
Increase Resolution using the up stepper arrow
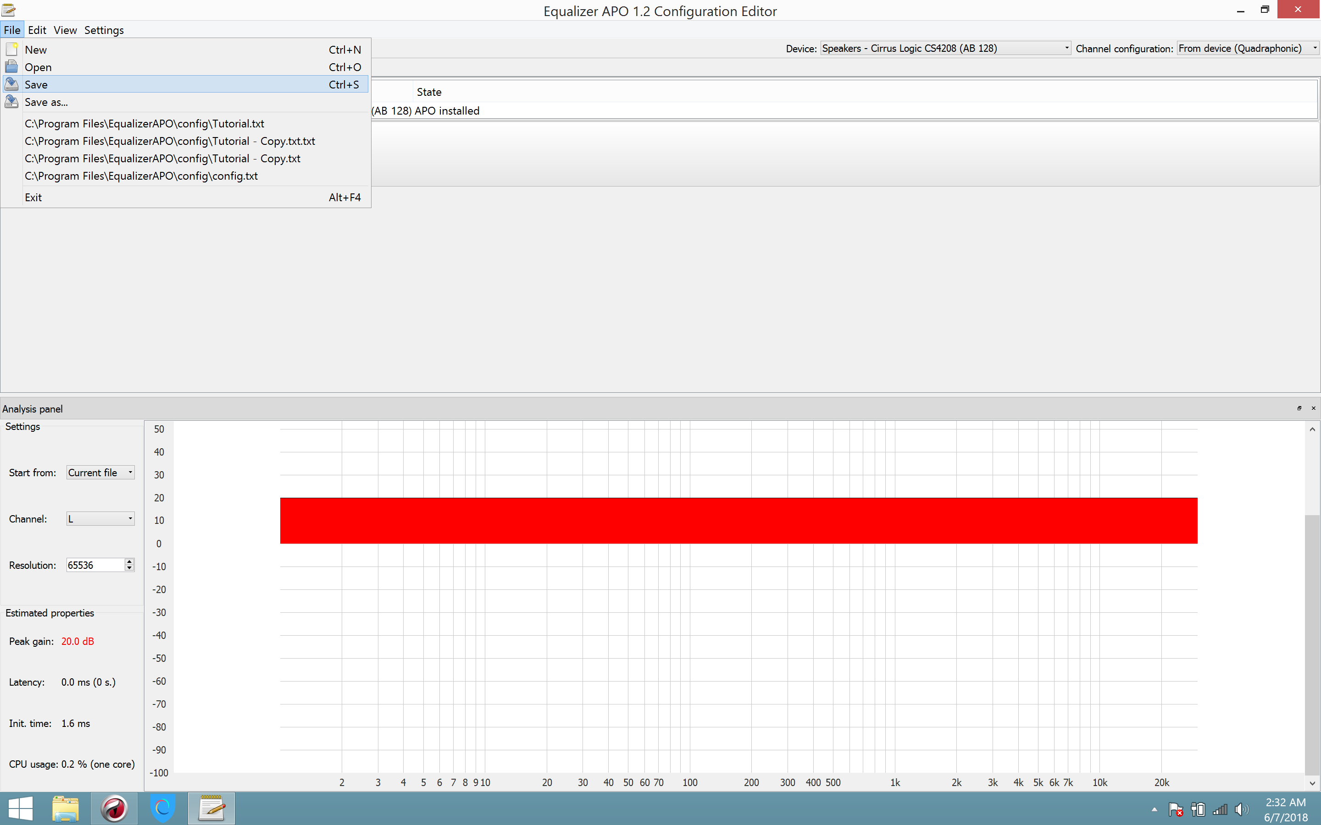tap(129, 561)
